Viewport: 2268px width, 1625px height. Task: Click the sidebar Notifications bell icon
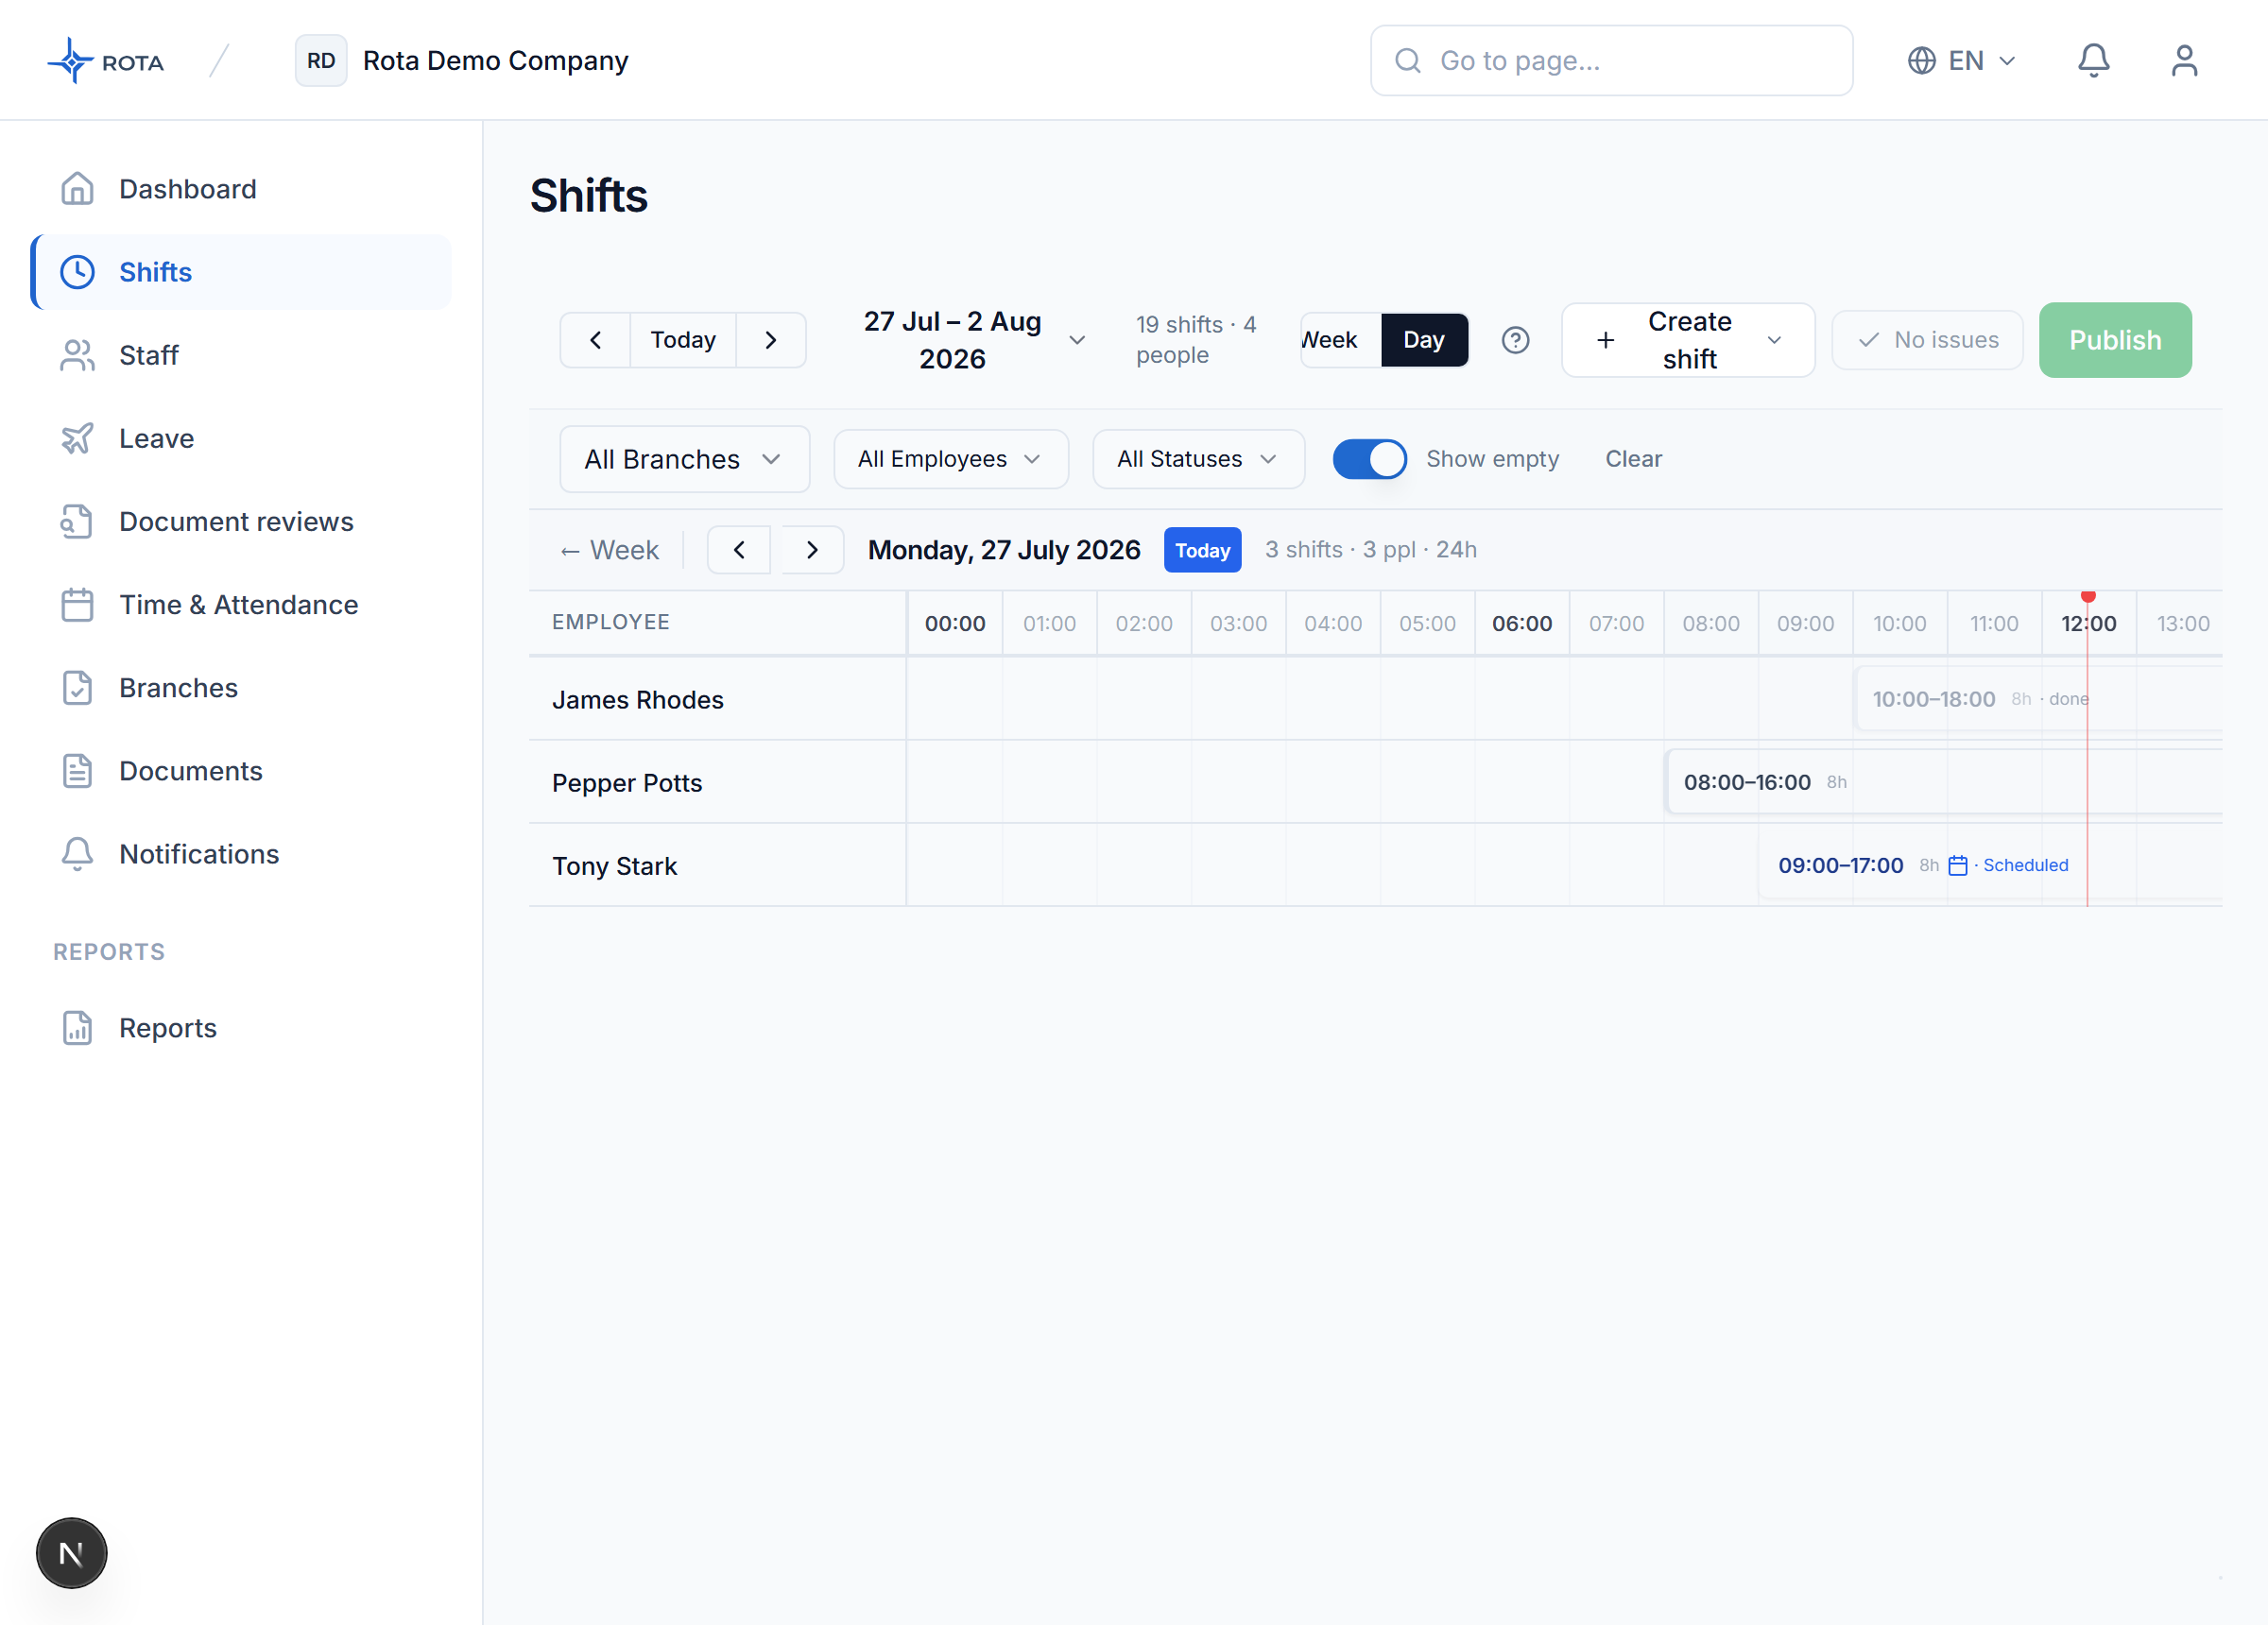pyautogui.click(x=77, y=854)
